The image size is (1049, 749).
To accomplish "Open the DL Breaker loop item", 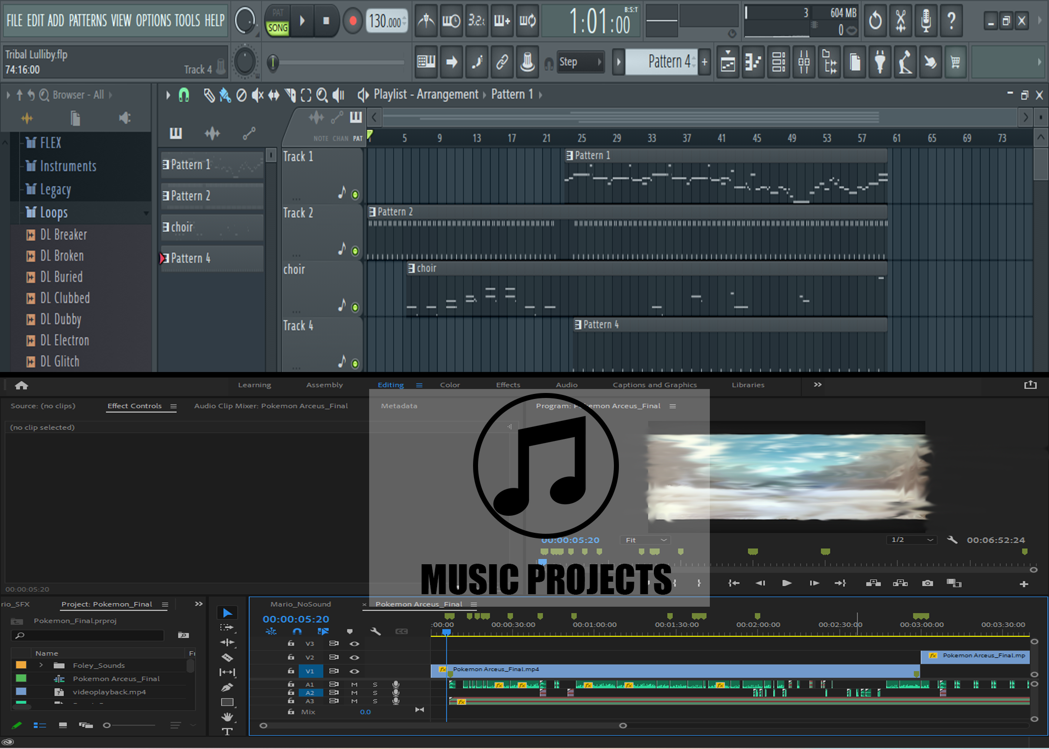I will (x=63, y=234).
